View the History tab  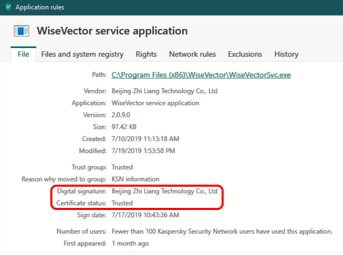286,54
